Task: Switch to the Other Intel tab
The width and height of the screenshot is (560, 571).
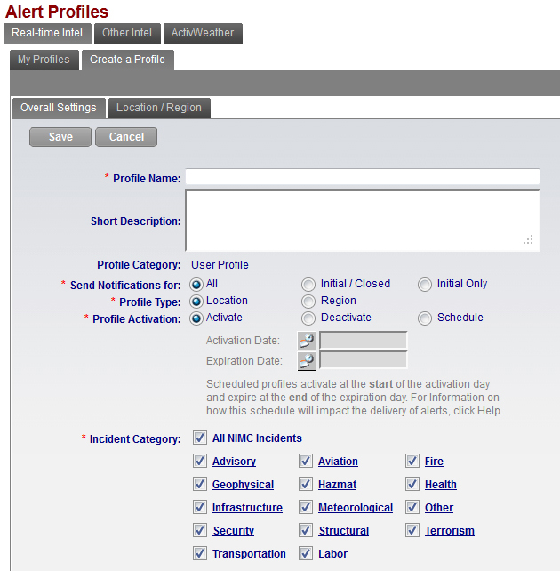Action: pos(127,34)
